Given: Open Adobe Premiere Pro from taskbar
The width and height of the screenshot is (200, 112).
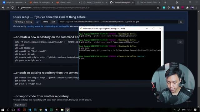Looking at the screenshot, I should tap(19, 110).
